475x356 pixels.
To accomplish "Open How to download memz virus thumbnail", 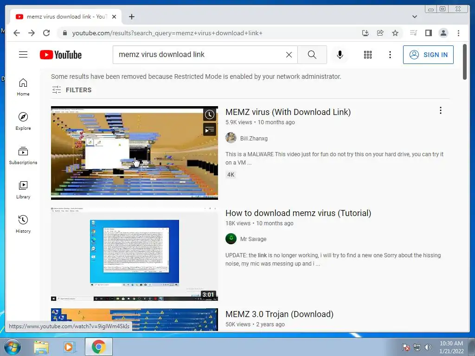I will tap(134, 254).
